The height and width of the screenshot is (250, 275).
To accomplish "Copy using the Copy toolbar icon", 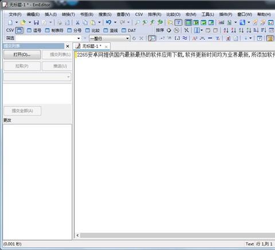I will tap(85, 23).
